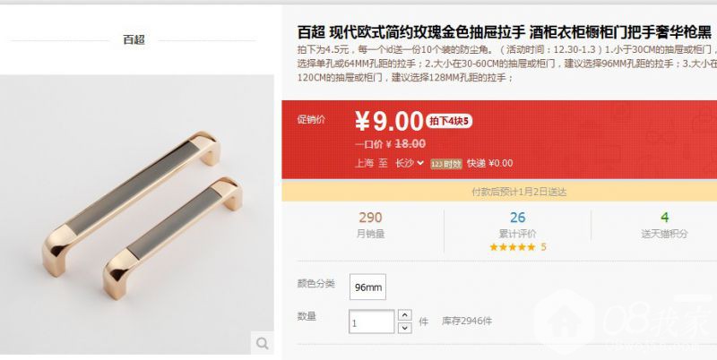This screenshot has height=360, width=717.
Task: Click the ¥9.00 promotional price
Action: 389,121
